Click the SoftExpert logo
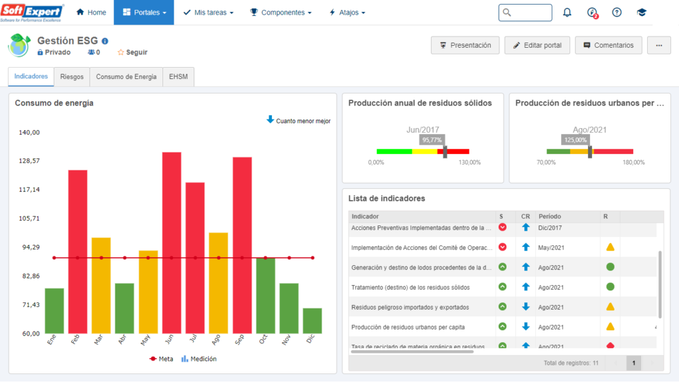 [32, 13]
